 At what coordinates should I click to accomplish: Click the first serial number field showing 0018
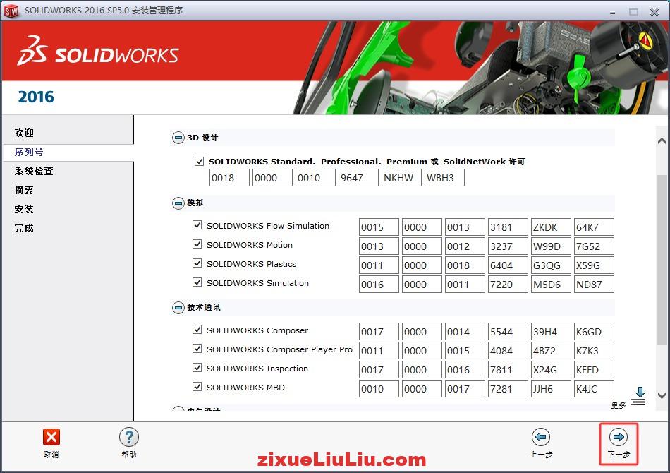pos(229,177)
